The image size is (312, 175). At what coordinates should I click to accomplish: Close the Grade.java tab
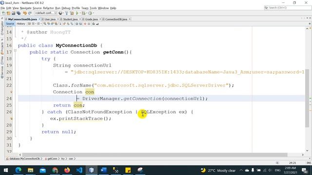point(100,19)
